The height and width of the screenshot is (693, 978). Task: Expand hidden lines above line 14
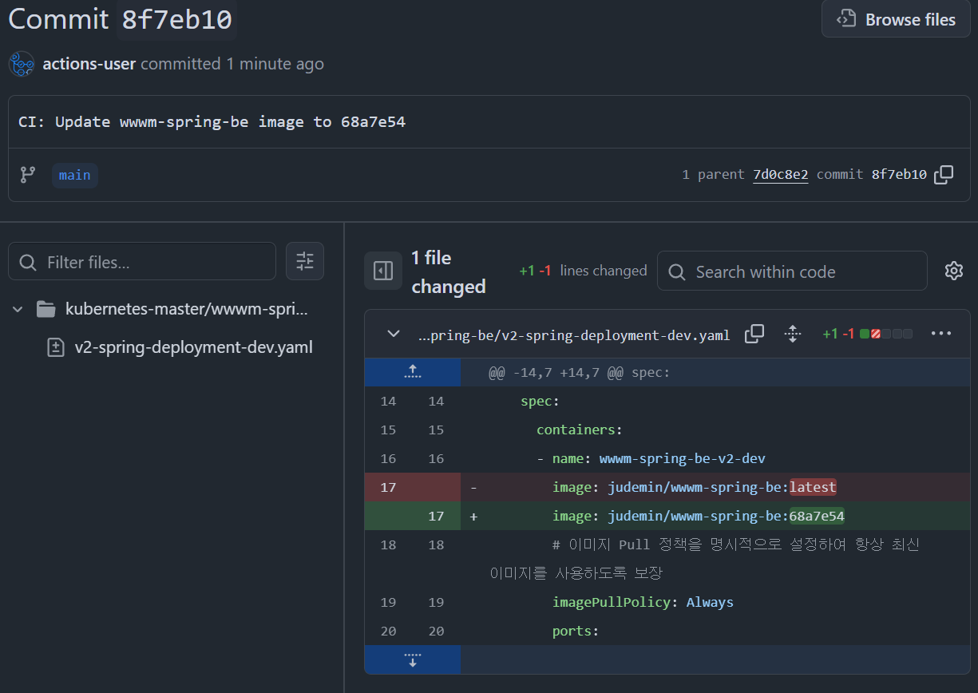(412, 372)
